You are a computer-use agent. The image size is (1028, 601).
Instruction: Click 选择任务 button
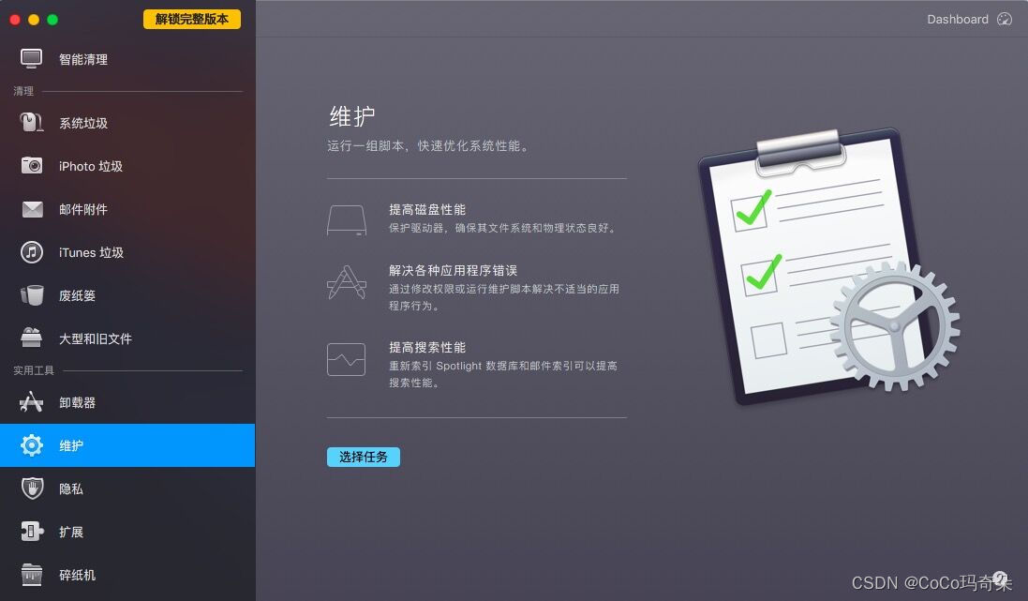pos(364,457)
